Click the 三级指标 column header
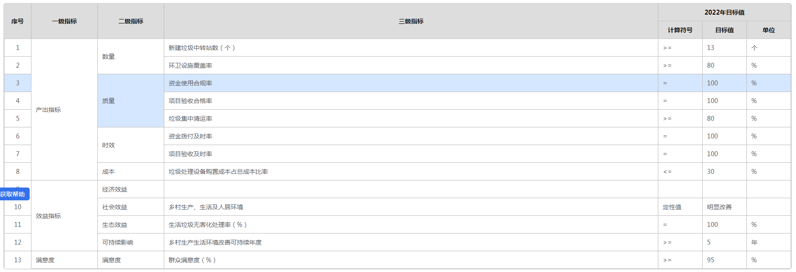This screenshot has width=796, height=272. coord(411,21)
